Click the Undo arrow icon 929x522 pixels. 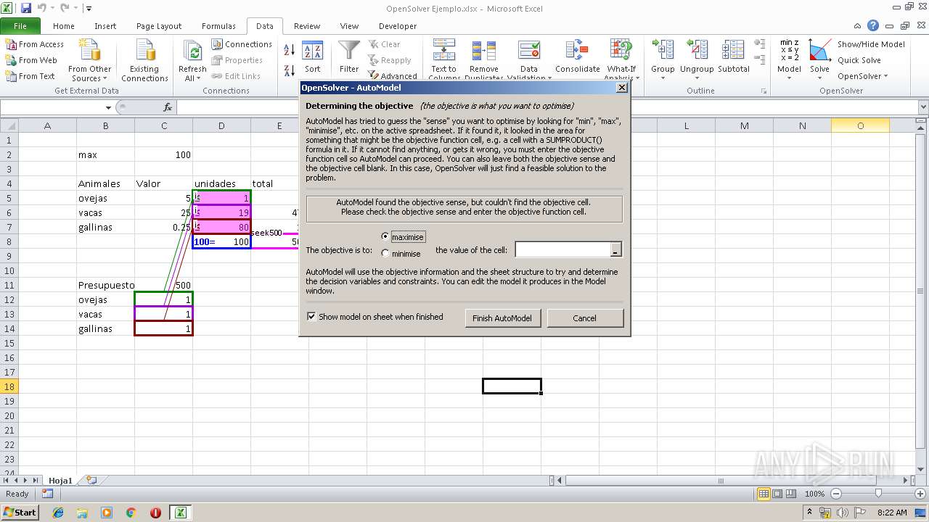pyautogui.click(x=41, y=8)
